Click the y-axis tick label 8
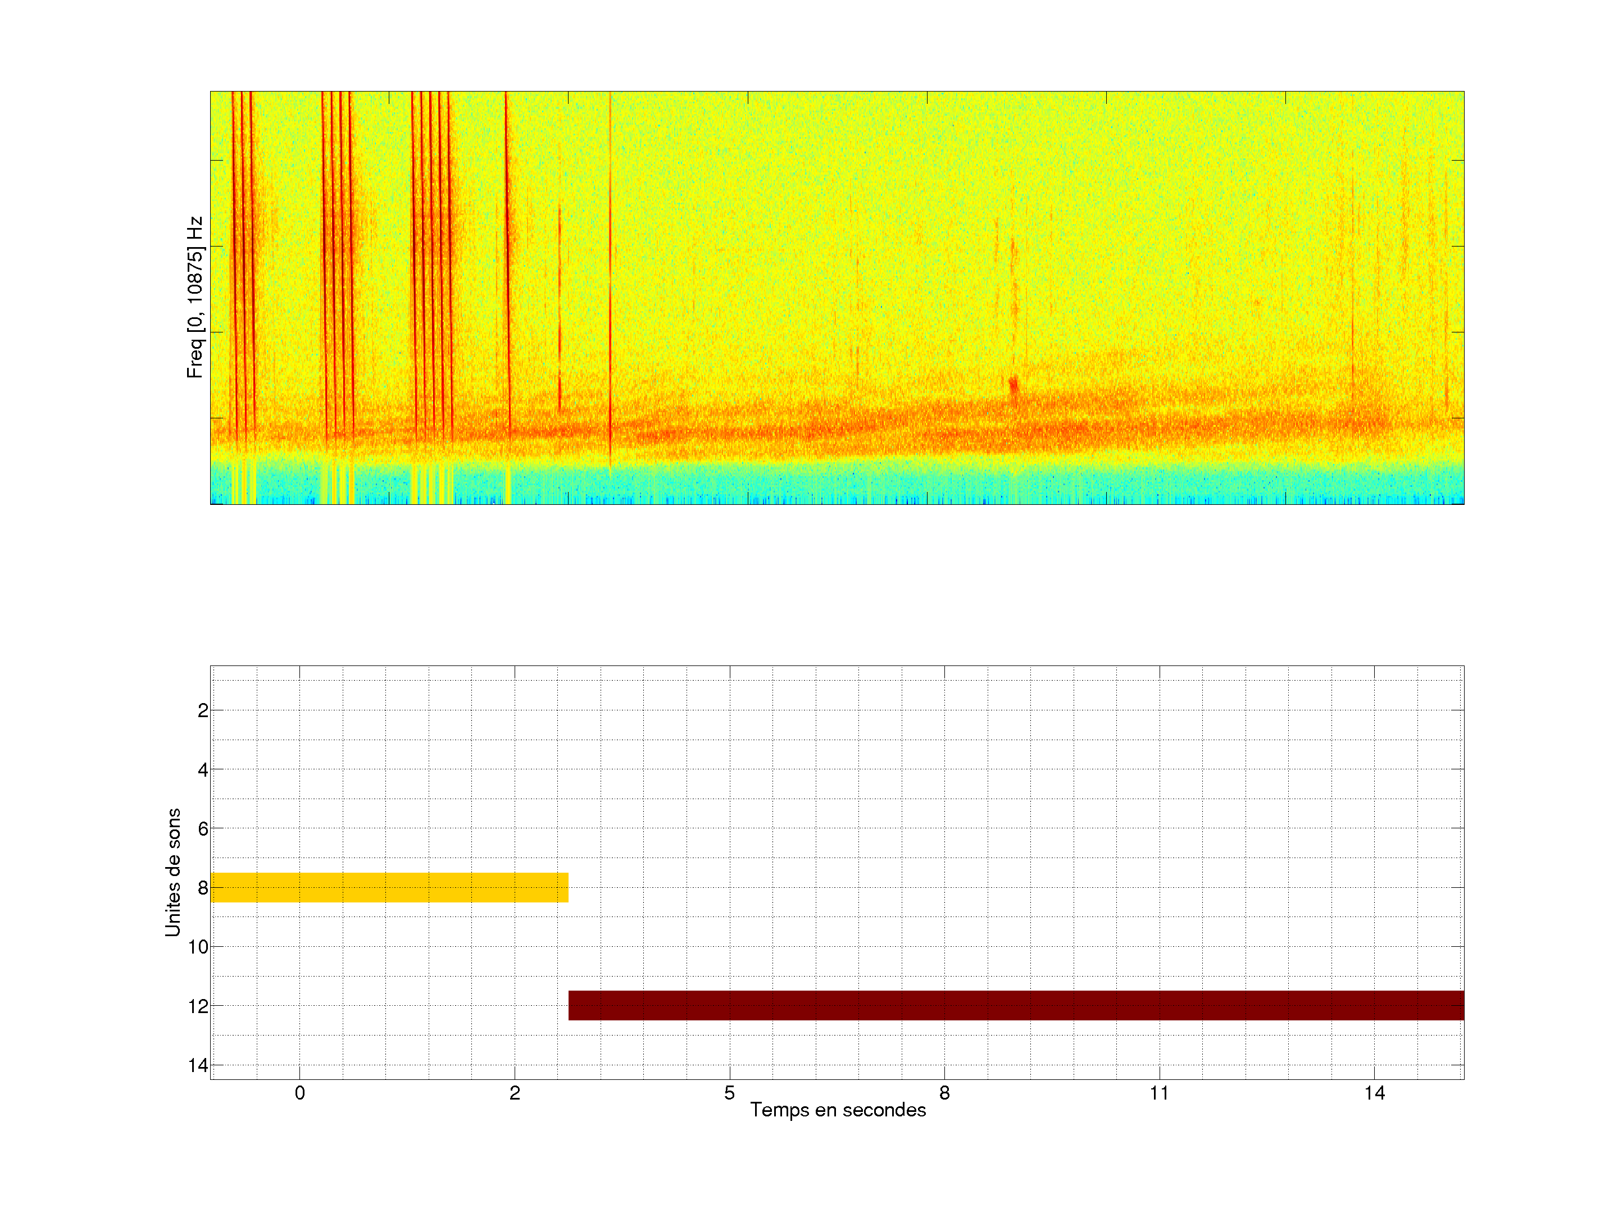Image resolution: width=1618 pixels, height=1213 pixels. [x=203, y=888]
